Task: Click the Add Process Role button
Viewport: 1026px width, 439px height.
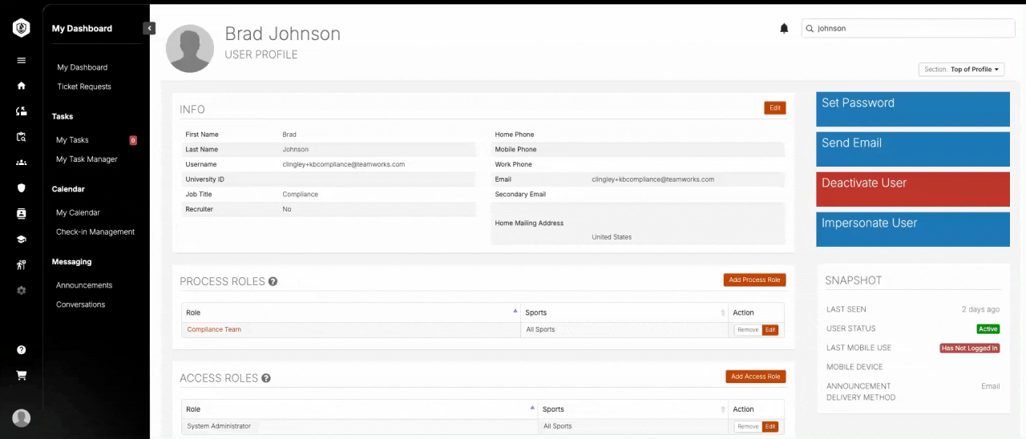Action: 753,280
